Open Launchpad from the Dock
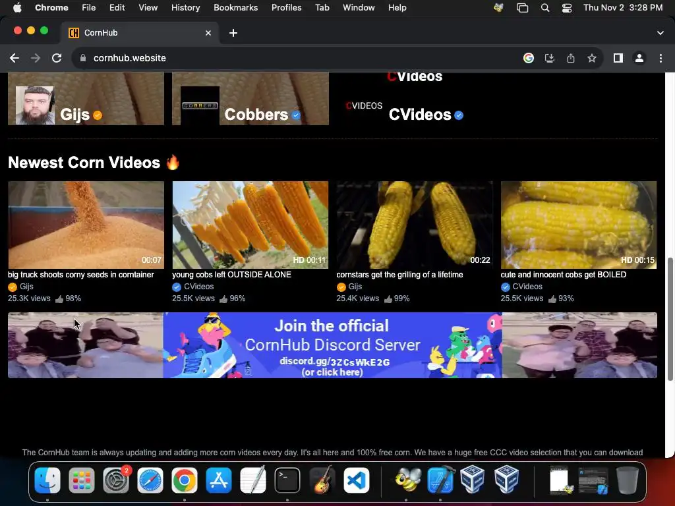The height and width of the screenshot is (506, 675). [x=81, y=480]
